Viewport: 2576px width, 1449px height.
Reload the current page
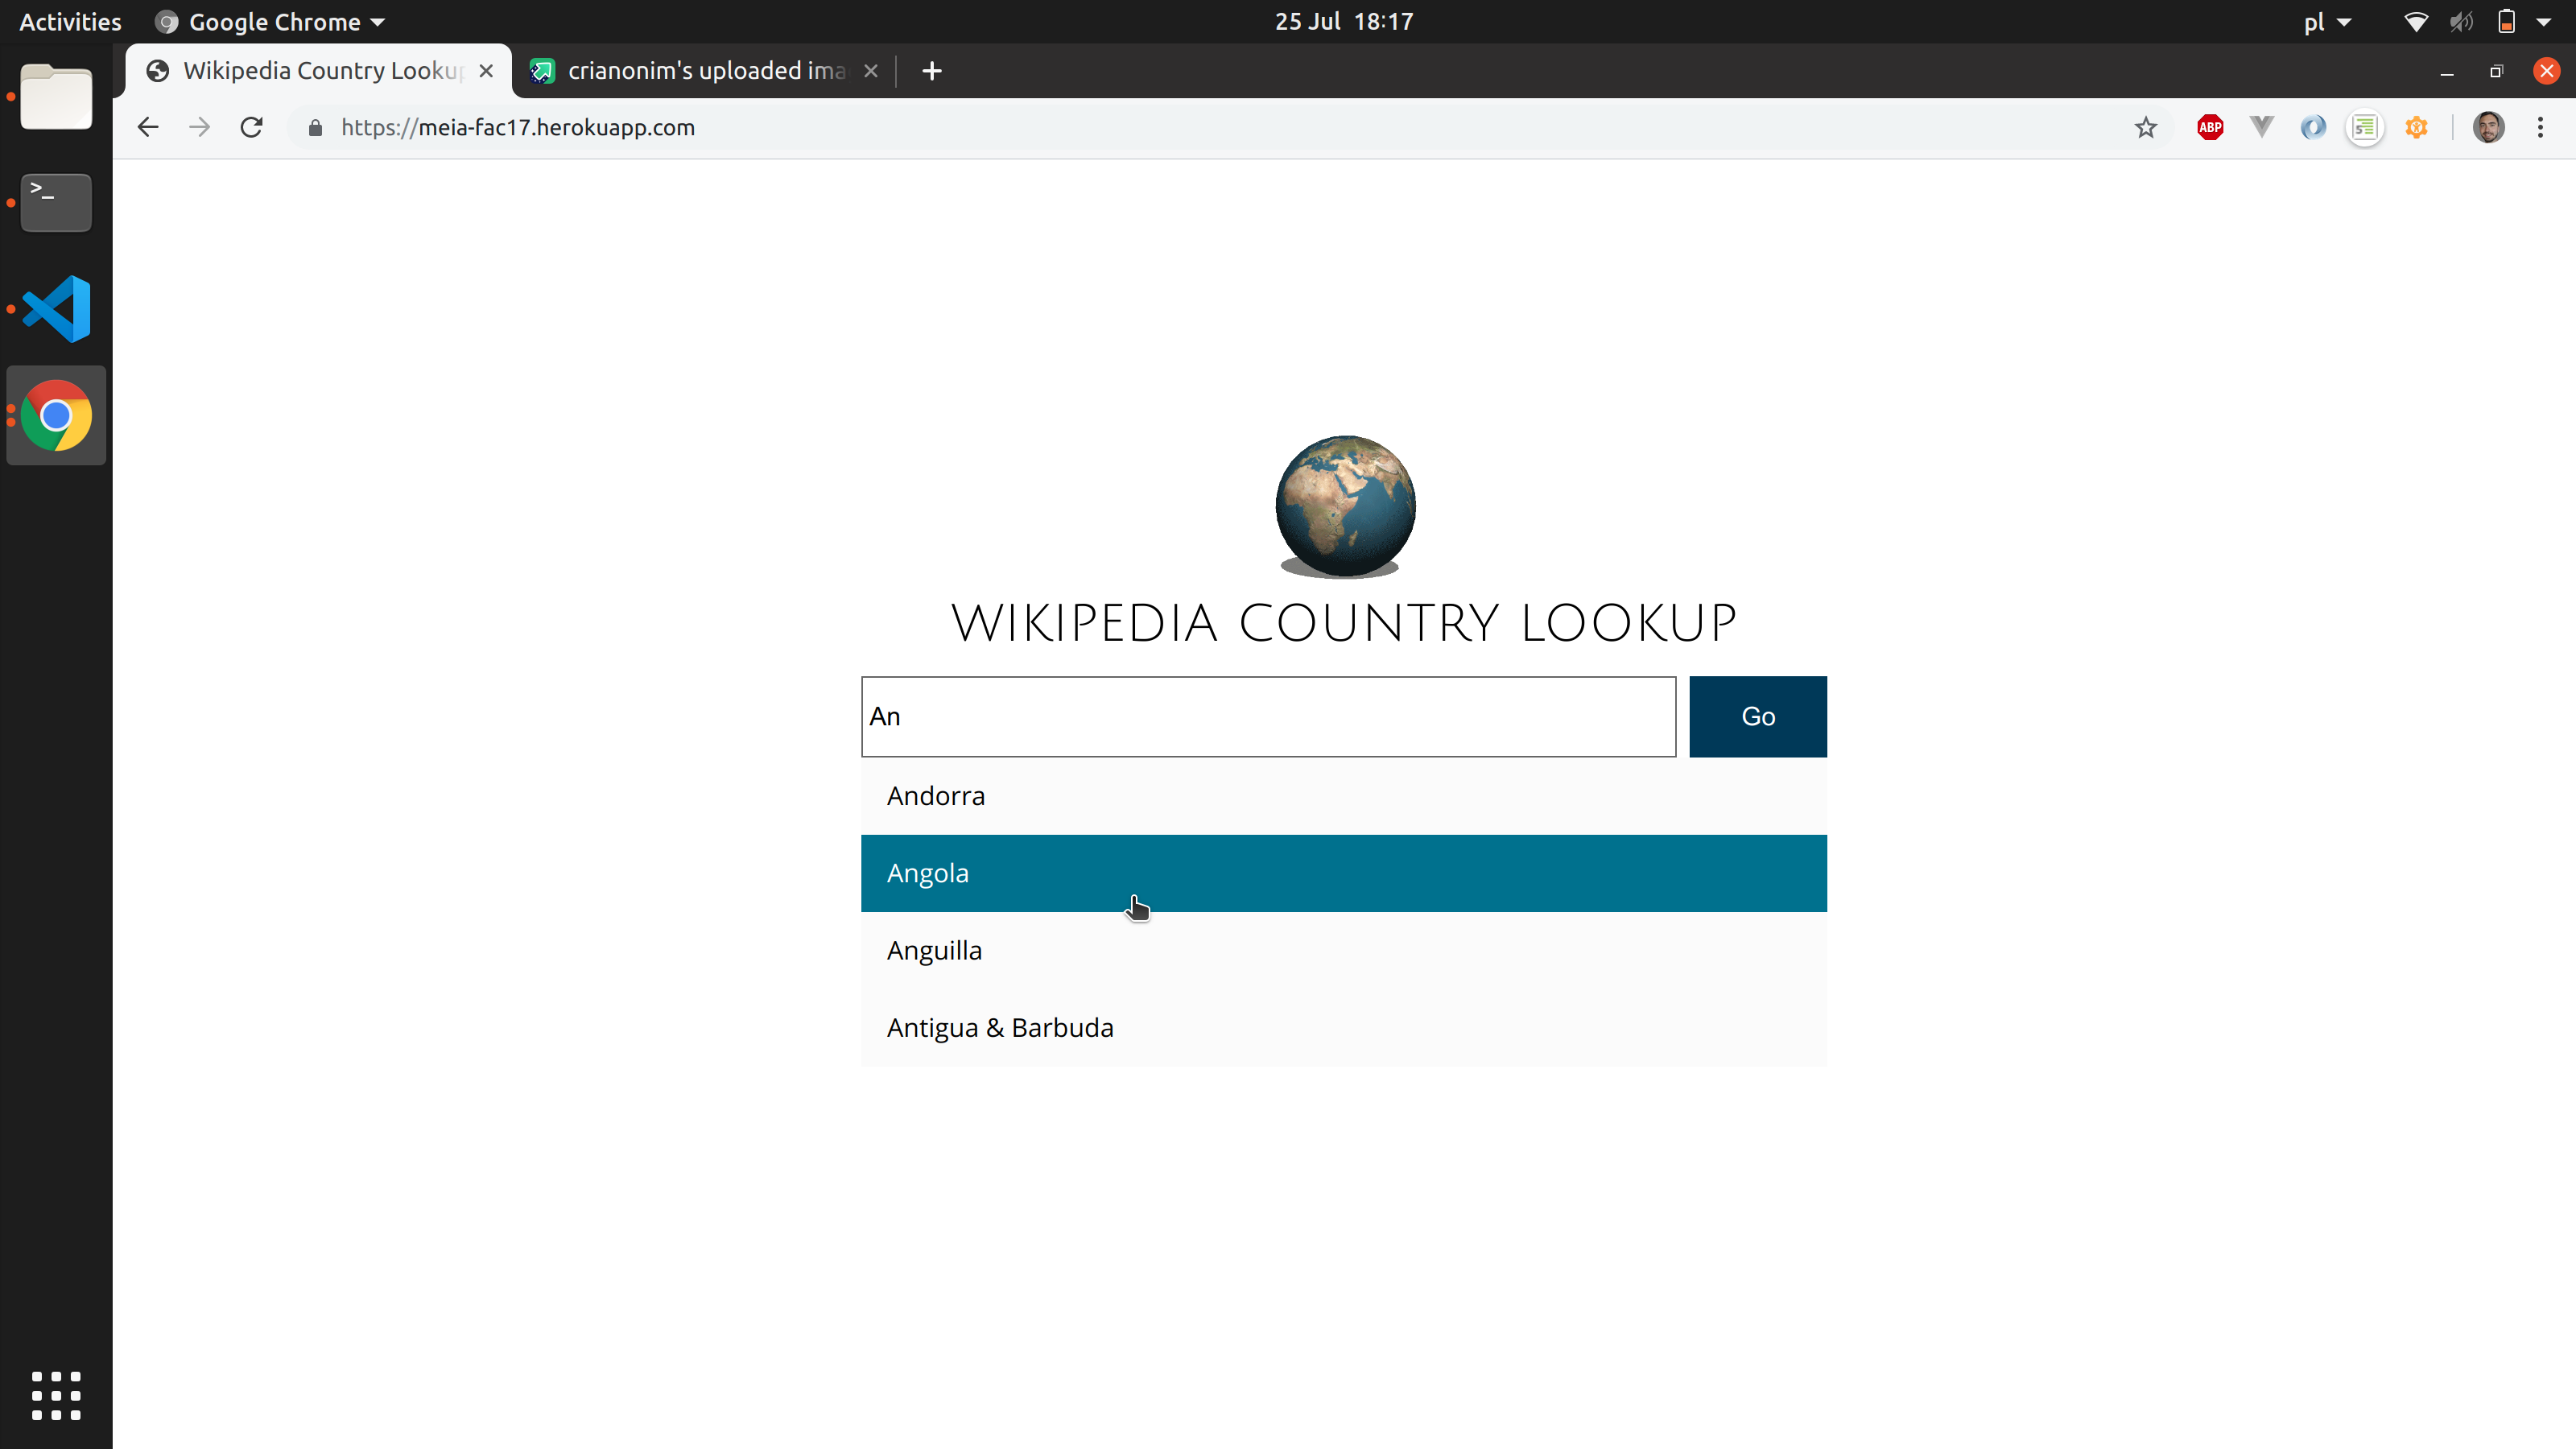click(252, 127)
